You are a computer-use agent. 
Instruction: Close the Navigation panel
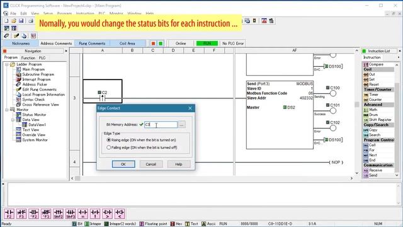[65, 51]
